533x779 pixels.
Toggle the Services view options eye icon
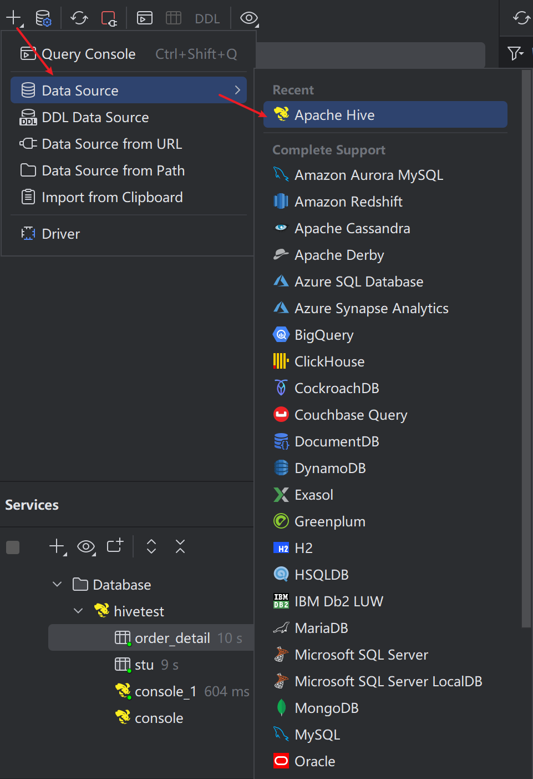[86, 547]
